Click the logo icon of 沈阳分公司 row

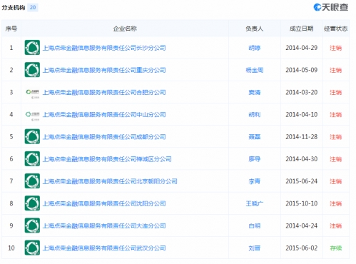click(32, 203)
